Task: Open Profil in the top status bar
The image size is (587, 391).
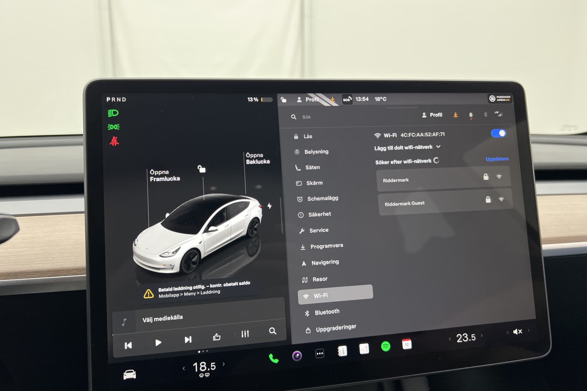Action: [x=308, y=100]
